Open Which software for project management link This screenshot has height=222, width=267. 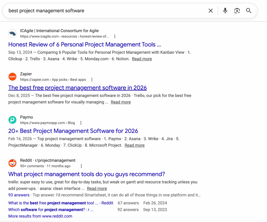(x=51, y=209)
